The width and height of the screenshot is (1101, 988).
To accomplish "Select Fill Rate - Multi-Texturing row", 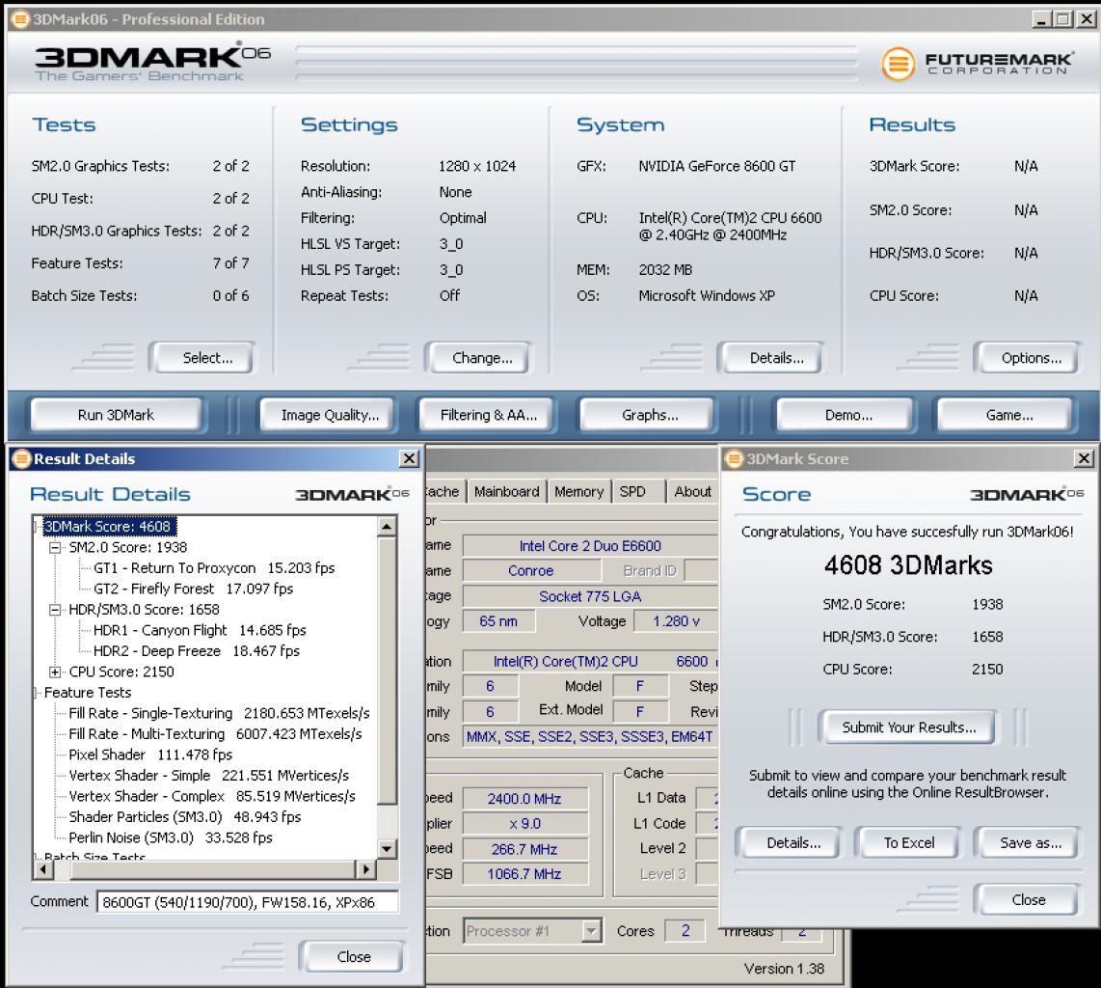I will point(215,734).
